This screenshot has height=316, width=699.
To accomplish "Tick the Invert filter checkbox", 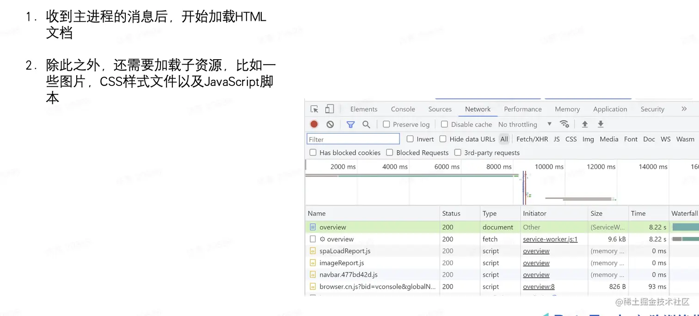I will 410,139.
